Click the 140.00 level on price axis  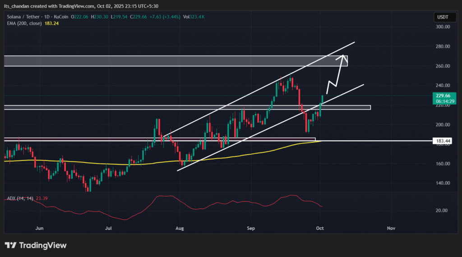(443, 183)
